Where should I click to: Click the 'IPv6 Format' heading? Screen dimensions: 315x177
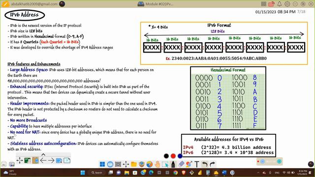tap(219, 25)
